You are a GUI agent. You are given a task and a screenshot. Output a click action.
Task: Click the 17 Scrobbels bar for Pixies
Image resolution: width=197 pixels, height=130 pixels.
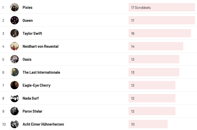[162, 8]
